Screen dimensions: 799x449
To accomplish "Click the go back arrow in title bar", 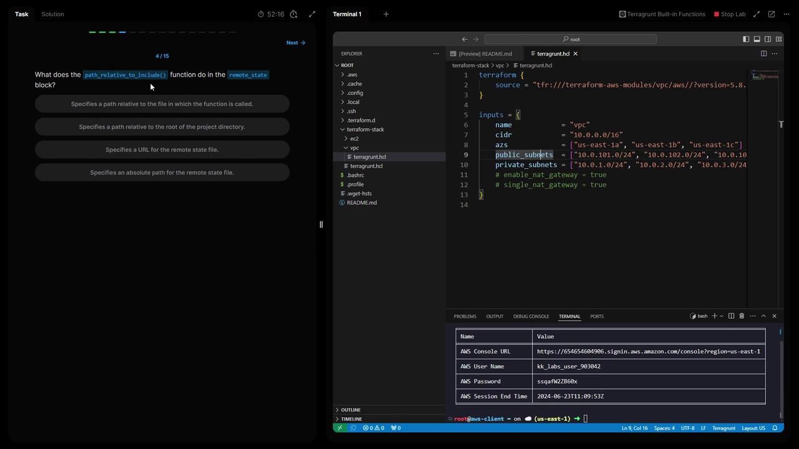I will [464, 39].
